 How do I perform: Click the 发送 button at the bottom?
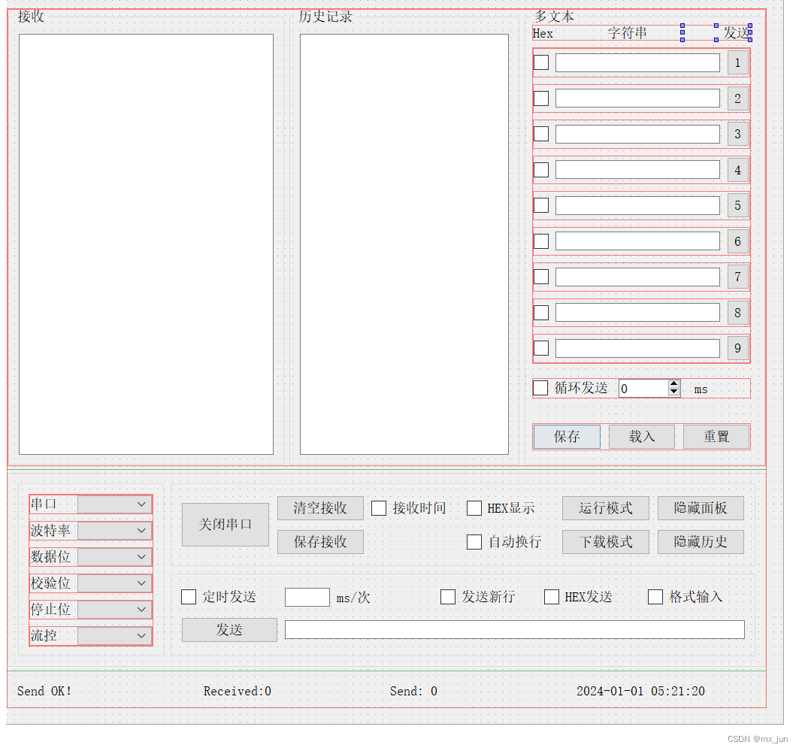[229, 630]
